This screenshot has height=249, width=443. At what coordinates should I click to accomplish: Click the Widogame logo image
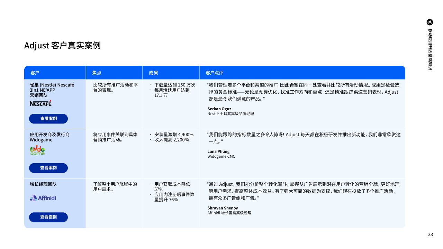[37, 150]
